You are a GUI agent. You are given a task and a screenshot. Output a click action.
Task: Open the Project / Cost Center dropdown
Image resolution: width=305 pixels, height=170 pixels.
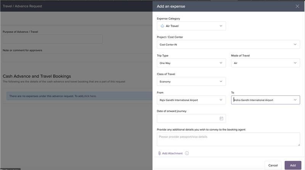295,45
